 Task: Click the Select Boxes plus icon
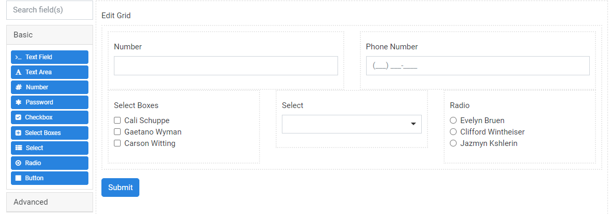pos(18,133)
